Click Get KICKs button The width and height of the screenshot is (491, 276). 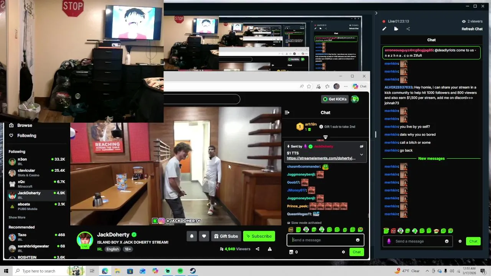pos(335,99)
